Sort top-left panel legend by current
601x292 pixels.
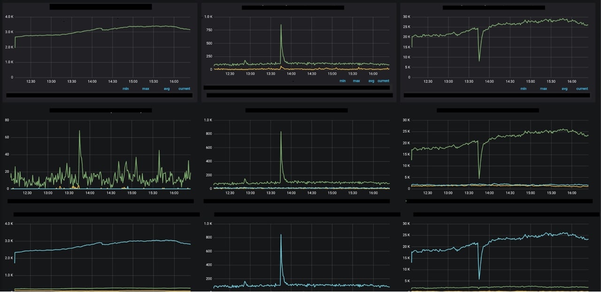(184, 88)
